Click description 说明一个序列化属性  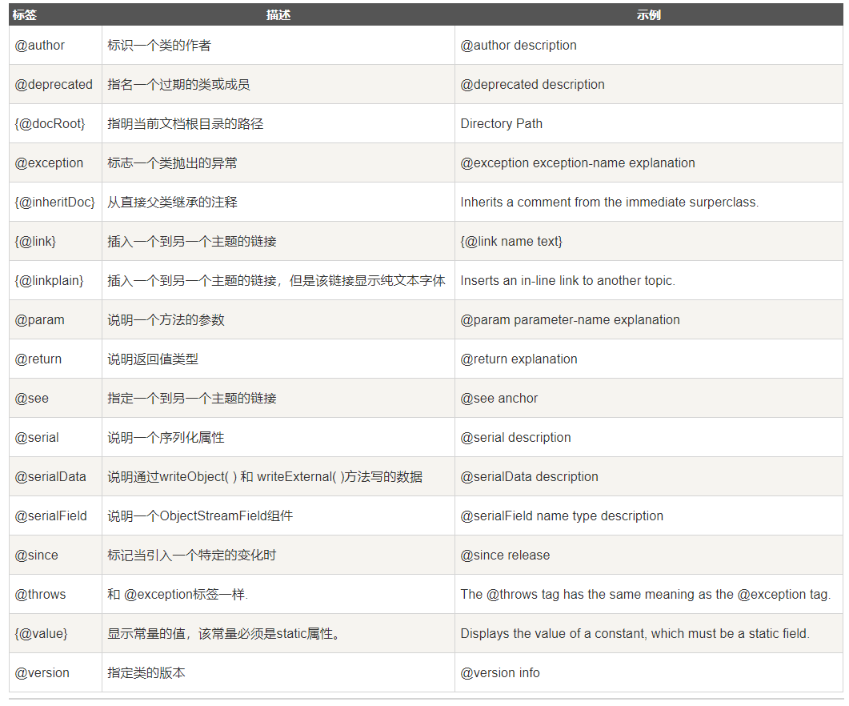[x=166, y=437]
